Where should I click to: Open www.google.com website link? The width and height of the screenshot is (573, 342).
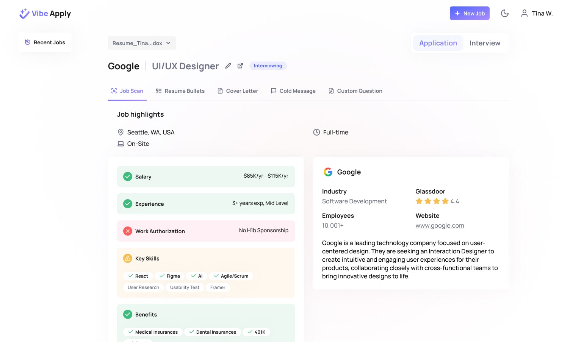[440, 226]
